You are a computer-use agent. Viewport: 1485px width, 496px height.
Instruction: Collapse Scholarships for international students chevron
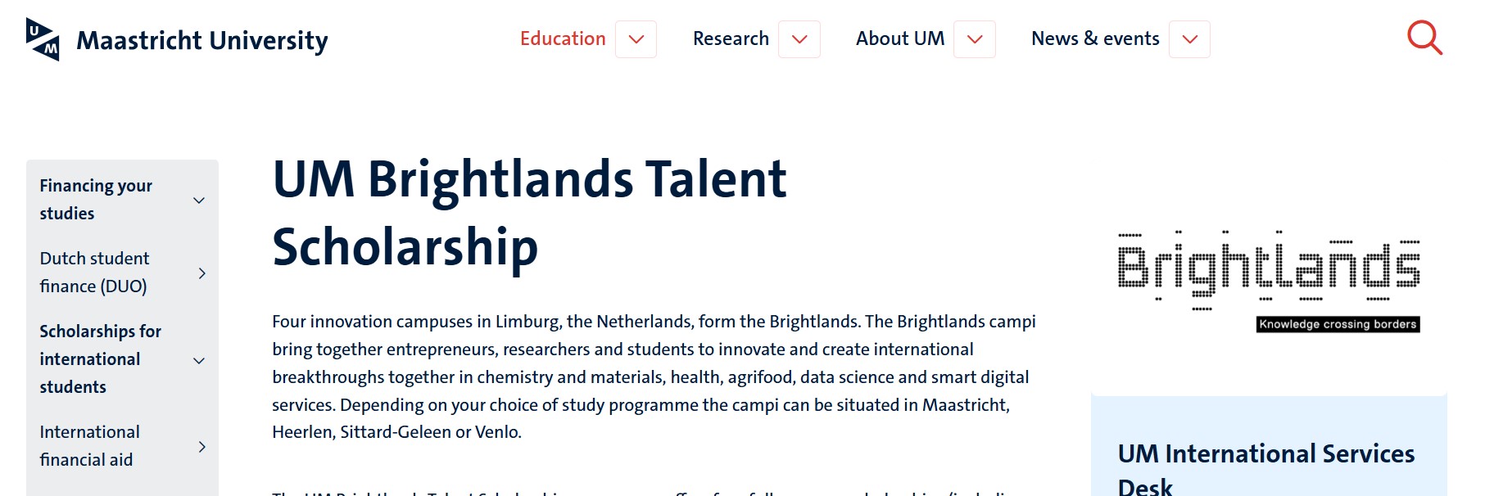point(199,360)
